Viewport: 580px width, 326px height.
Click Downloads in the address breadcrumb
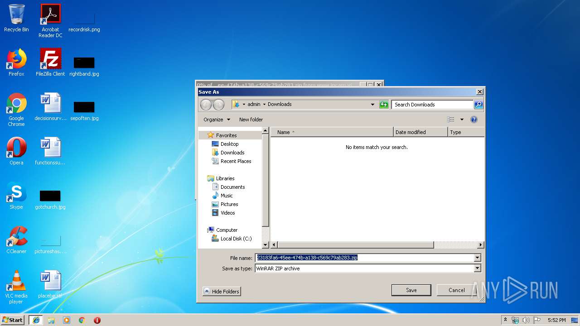pyautogui.click(x=280, y=104)
